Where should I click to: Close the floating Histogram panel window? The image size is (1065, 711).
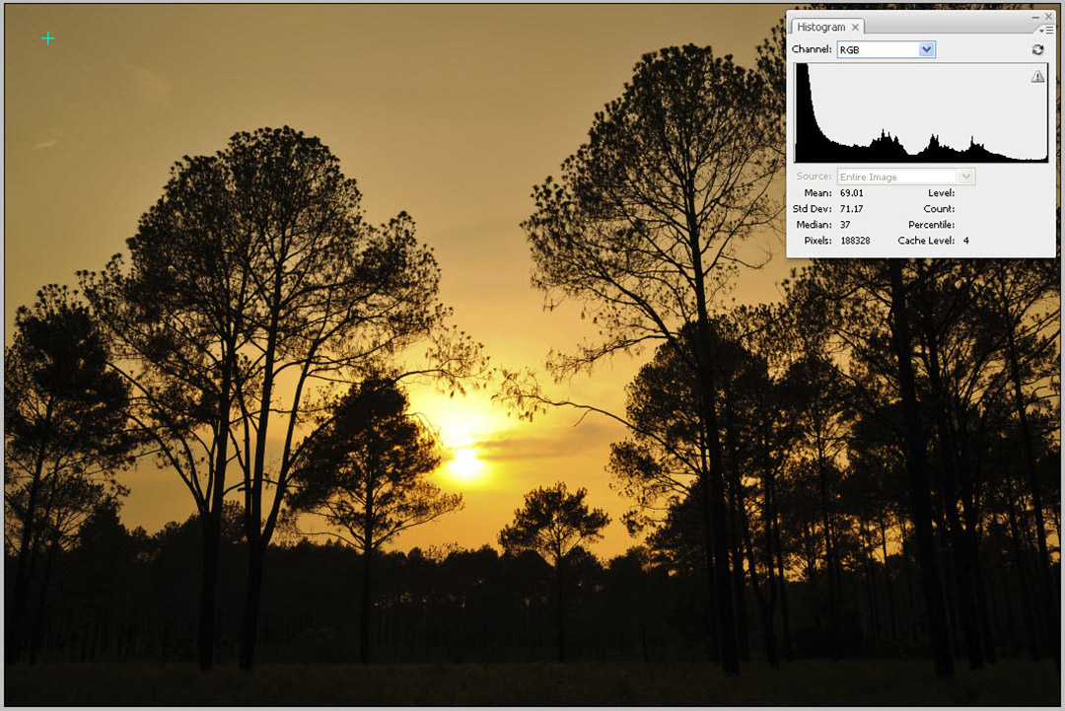1048,17
